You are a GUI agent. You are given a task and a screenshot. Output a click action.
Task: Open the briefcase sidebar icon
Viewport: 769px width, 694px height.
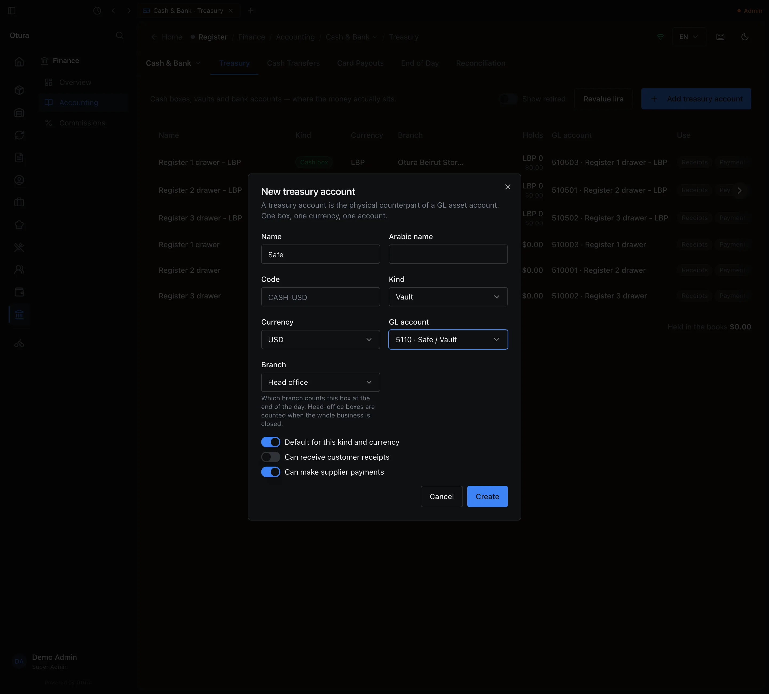tap(19, 202)
